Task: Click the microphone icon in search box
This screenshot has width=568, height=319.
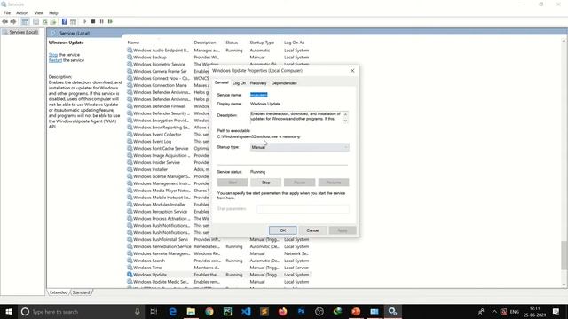Action: point(138,311)
